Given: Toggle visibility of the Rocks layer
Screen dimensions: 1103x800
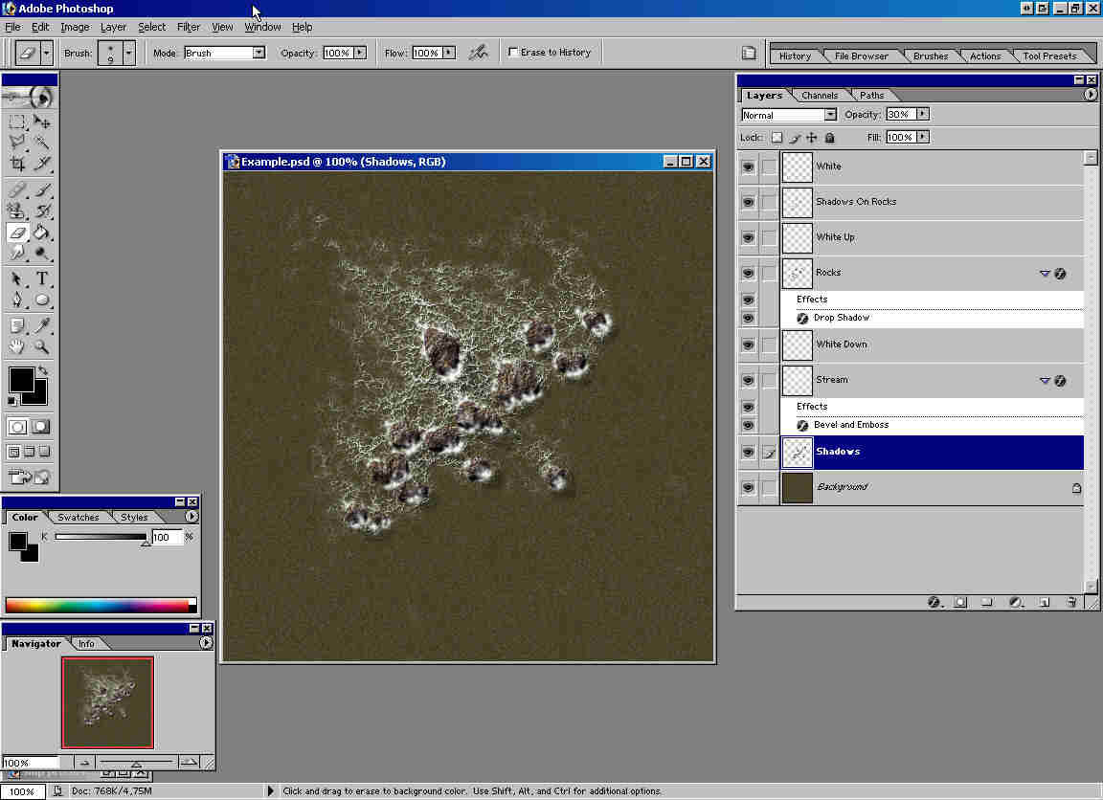Looking at the screenshot, I should tap(748, 273).
